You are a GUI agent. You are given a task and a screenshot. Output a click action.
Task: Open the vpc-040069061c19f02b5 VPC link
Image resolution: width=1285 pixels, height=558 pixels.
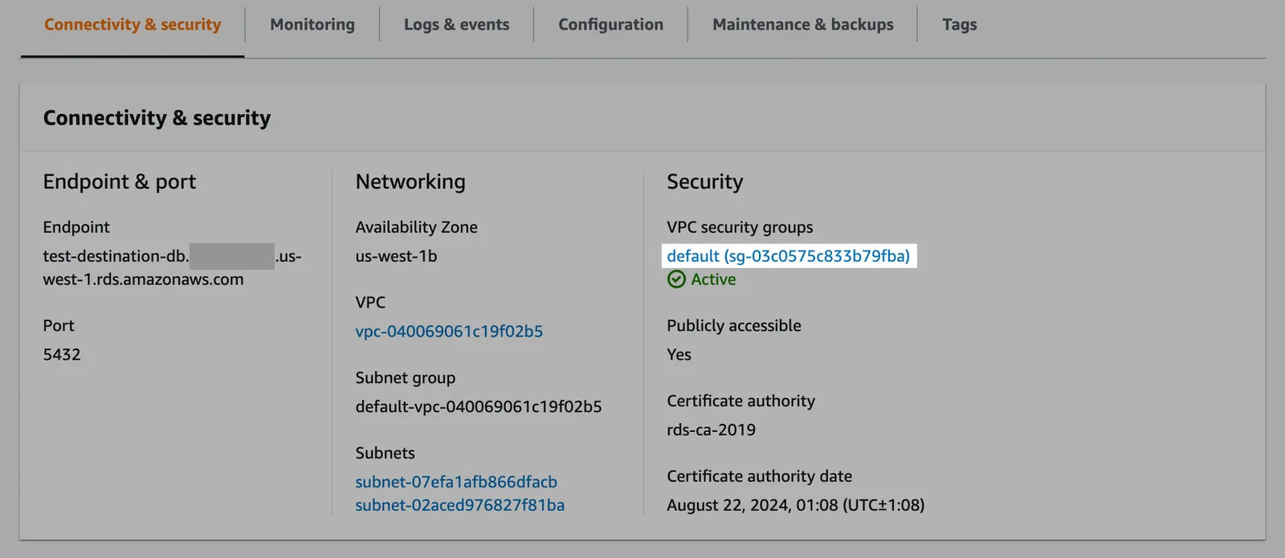coord(449,331)
